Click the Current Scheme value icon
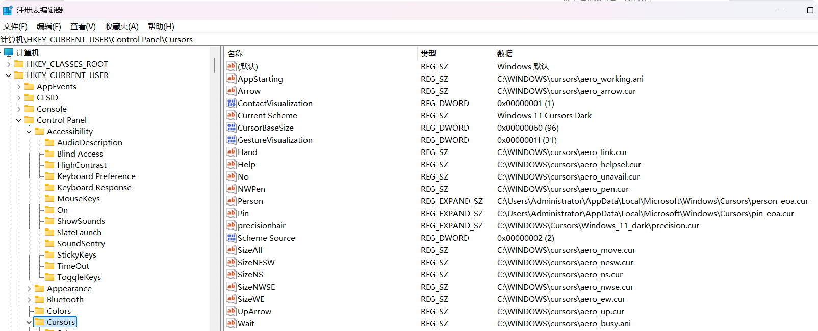This screenshot has width=818, height=331. click(x=232, y=115)
